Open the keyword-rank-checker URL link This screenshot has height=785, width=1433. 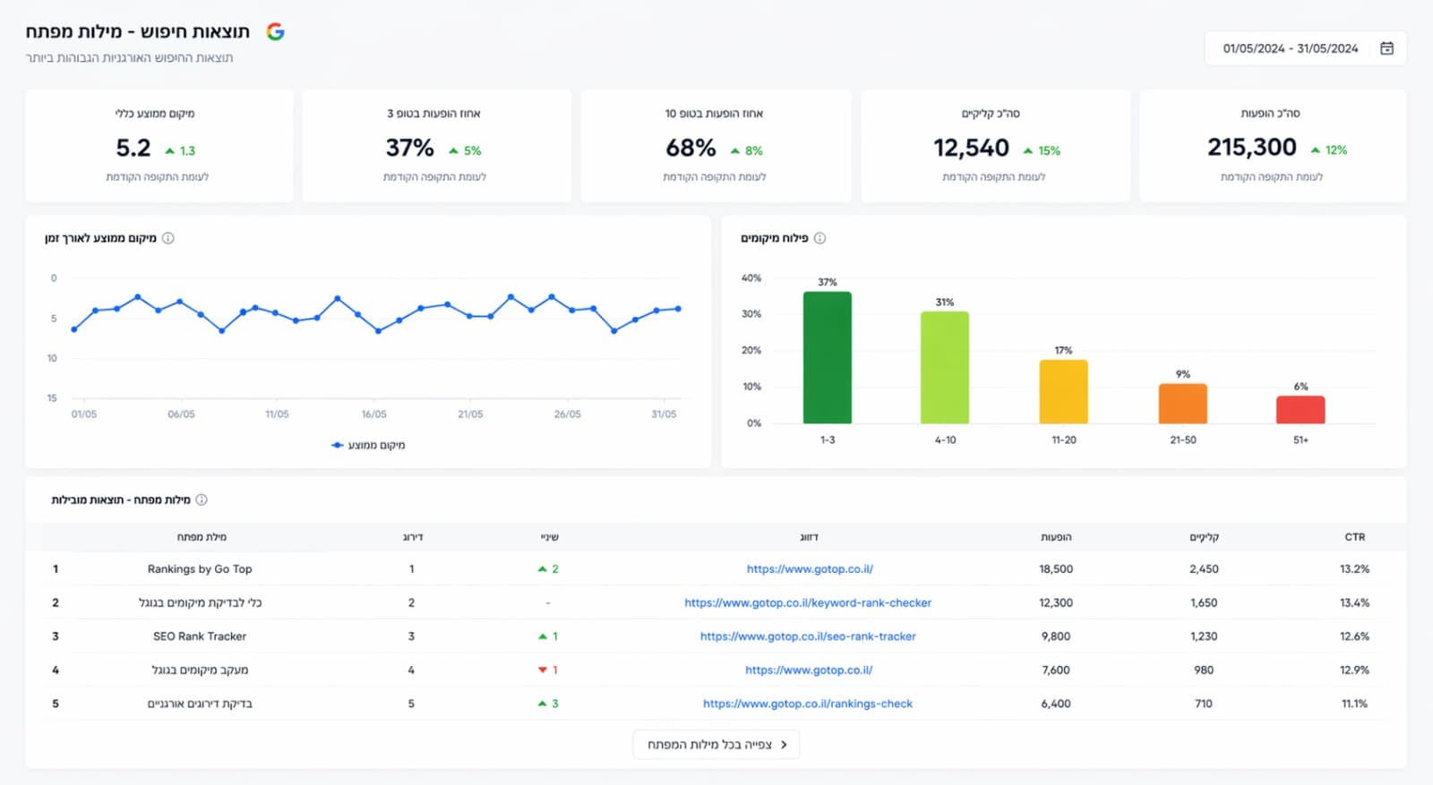(808, 602)
